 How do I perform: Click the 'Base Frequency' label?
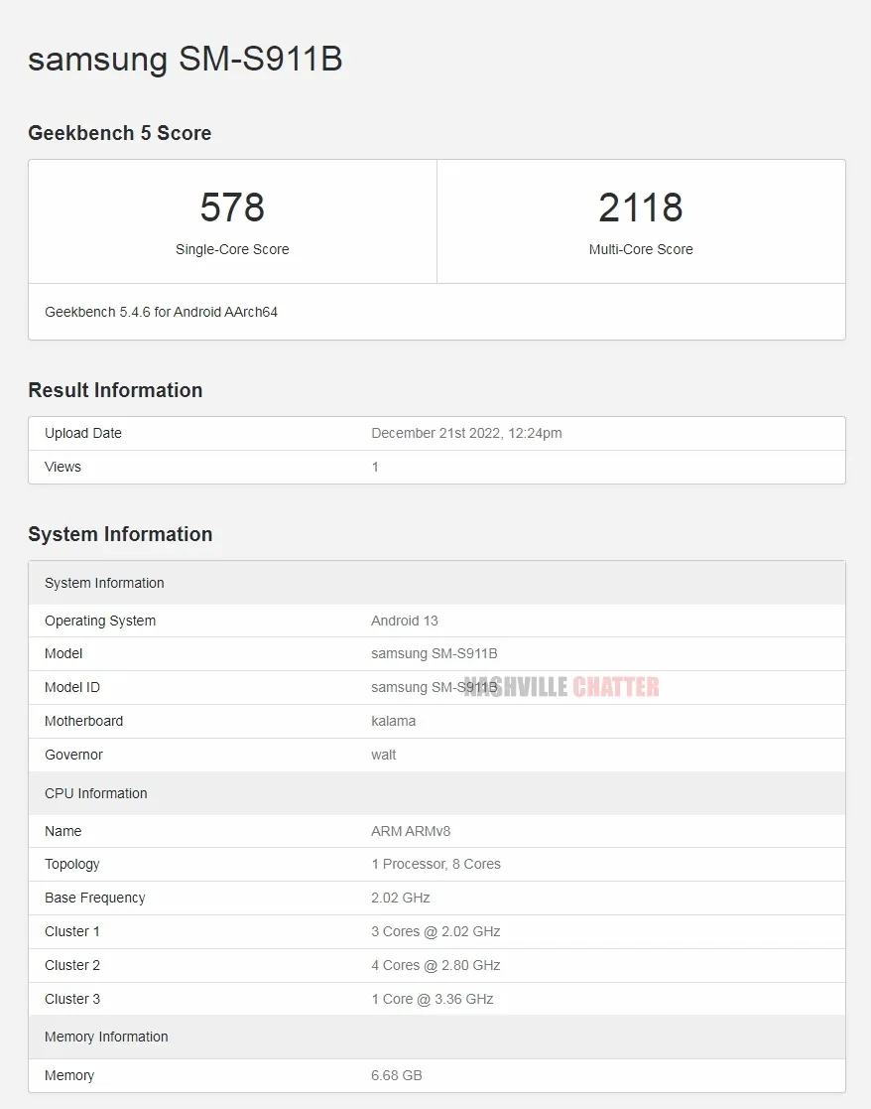(94, 898)
